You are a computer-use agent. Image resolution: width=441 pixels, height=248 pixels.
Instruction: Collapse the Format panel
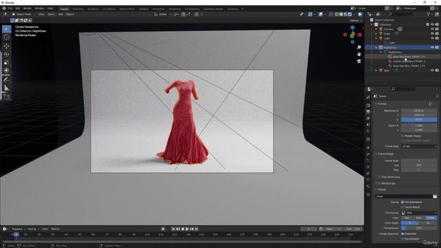pos(381,104)
